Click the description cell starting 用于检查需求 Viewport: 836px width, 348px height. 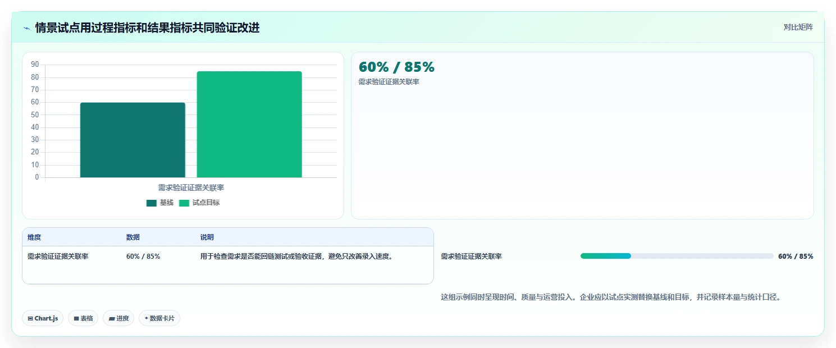click(296, 257)
